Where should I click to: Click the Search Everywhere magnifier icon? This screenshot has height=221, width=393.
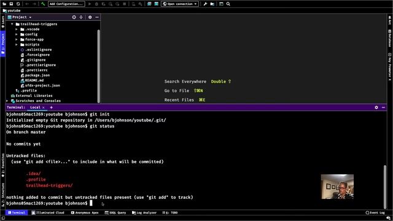click(x=228, y=4)
